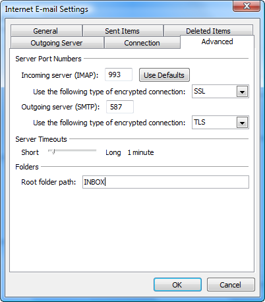Click the SSL value in incoming encryption box

tap(200, 91)
